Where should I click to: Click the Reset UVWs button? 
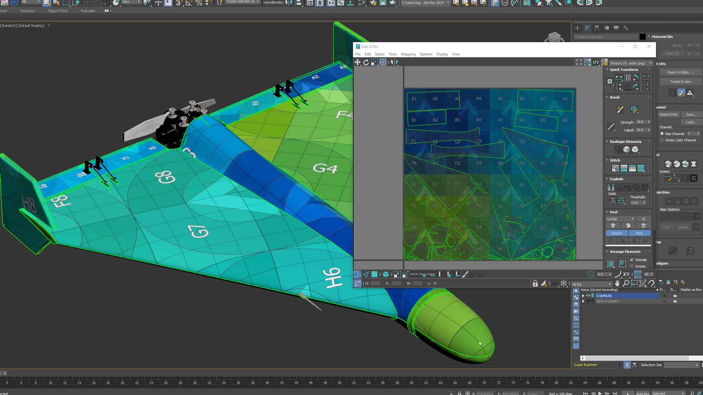click(668, 114)
